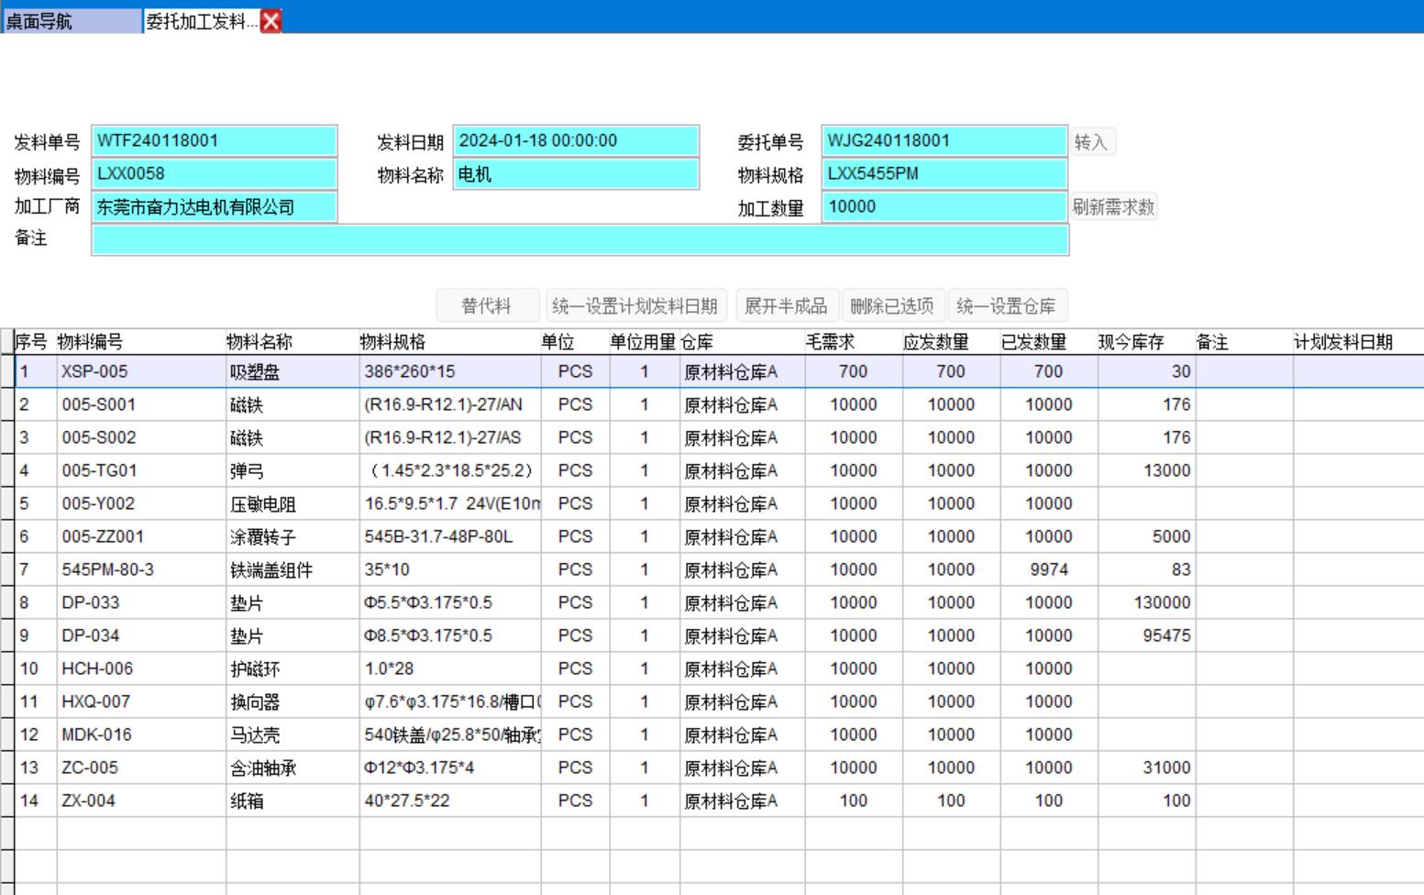Select the 加工数量 field

944,207
